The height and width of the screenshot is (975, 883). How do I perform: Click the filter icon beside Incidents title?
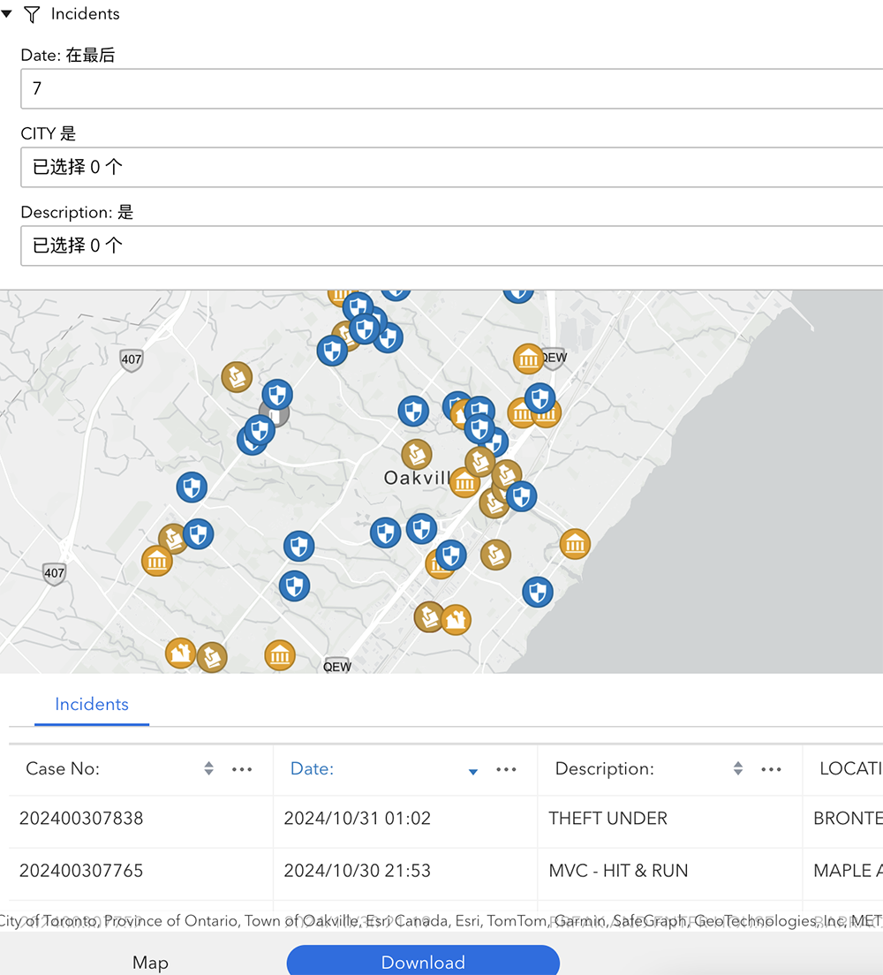[x=31, y=13]
